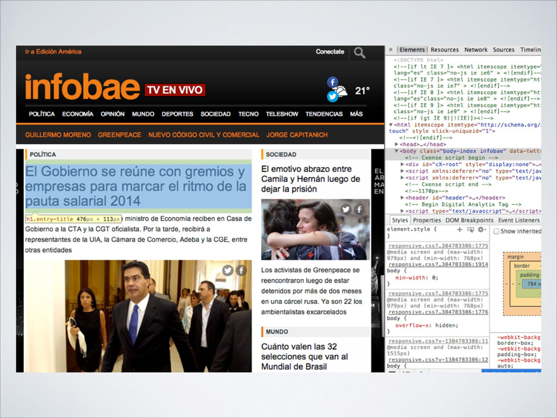The image size is (557, 418).
Task: Expand the header id="header" node
Action: [402, 198]
